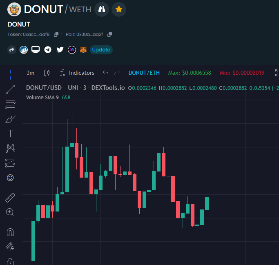Viewport: 279px width, 265px height.
Task: Select the trend line drawing tool
Action: pos(10,89)
